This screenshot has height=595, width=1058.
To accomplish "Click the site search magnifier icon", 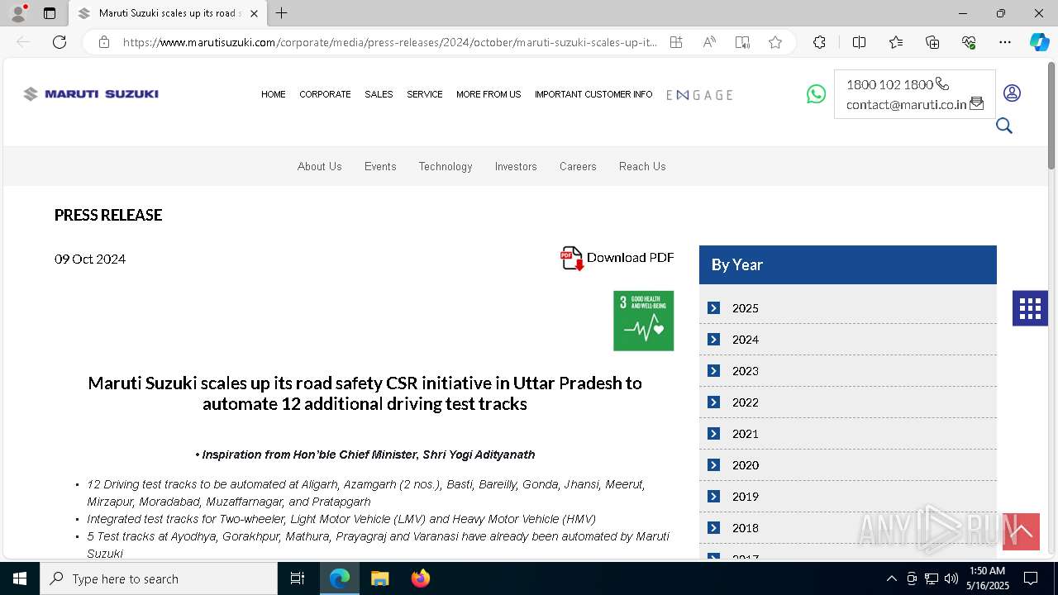I will (x=1004, y=126).
